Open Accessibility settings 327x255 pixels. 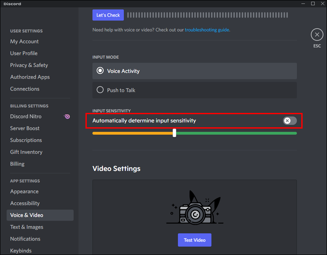pos(25,203)
